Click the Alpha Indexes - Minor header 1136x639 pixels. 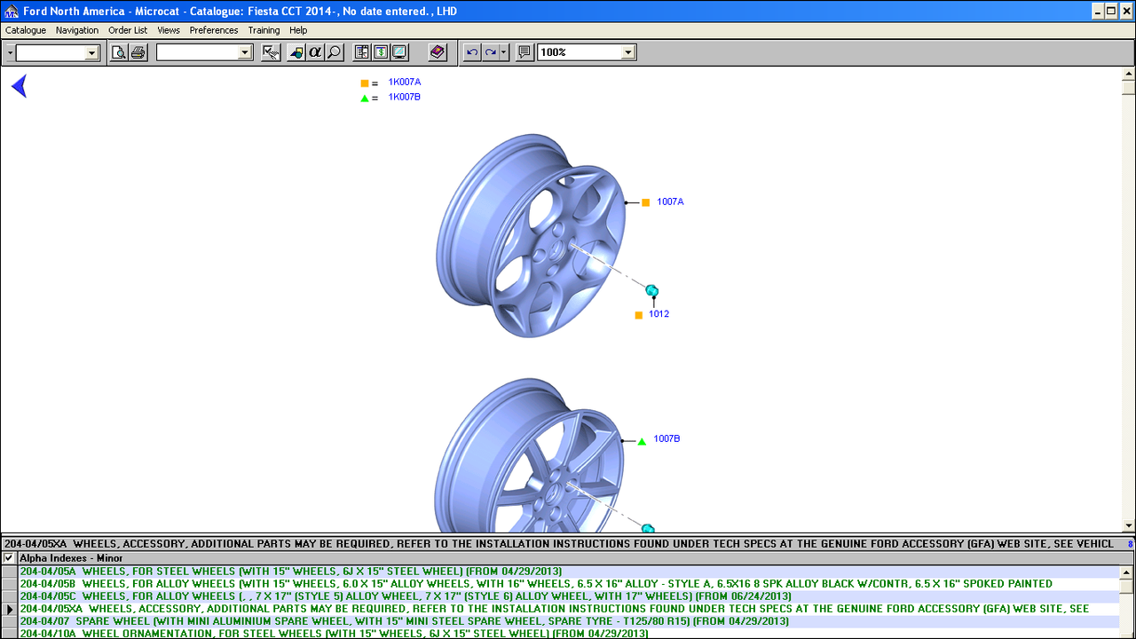(x=71, y=558)
